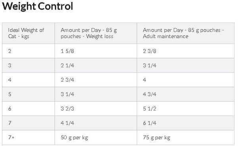Click the Weight Control heading
The image size is (238, 149).
pos(38,6)
